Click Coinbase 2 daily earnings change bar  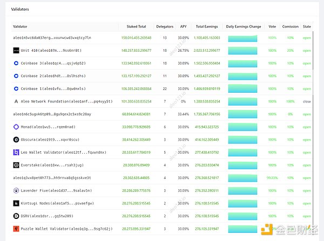[244, 76]
